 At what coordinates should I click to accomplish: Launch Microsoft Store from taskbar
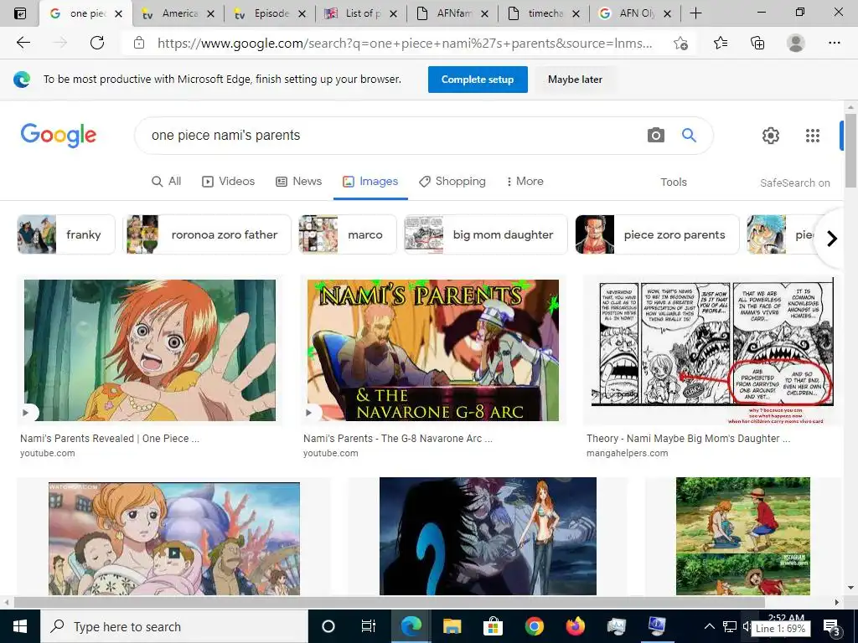coord(493,626)
